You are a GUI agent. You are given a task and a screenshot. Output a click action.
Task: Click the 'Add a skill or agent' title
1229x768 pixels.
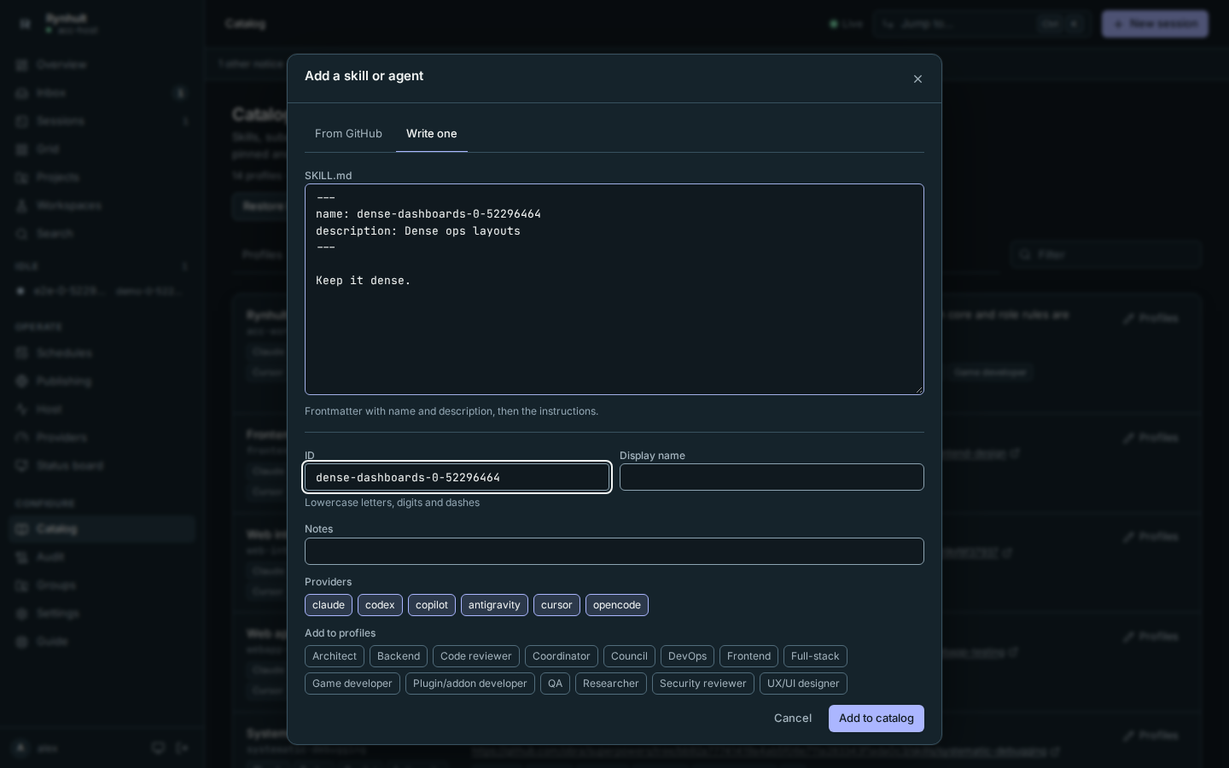click(364, 76)
